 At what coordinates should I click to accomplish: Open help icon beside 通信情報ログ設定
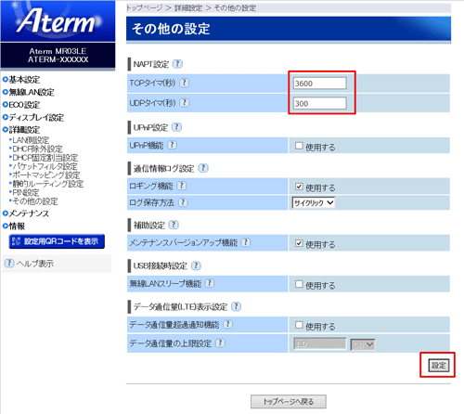tap(203, 168)
